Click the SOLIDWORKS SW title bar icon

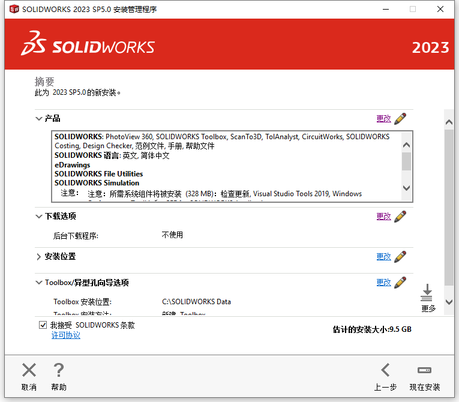14,9
